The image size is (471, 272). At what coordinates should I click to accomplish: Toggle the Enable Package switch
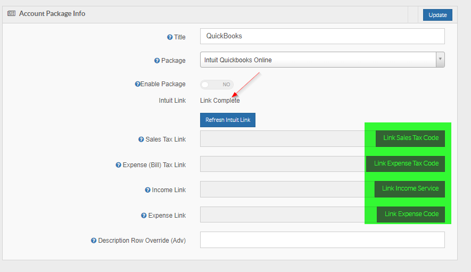tap(217, 85)
